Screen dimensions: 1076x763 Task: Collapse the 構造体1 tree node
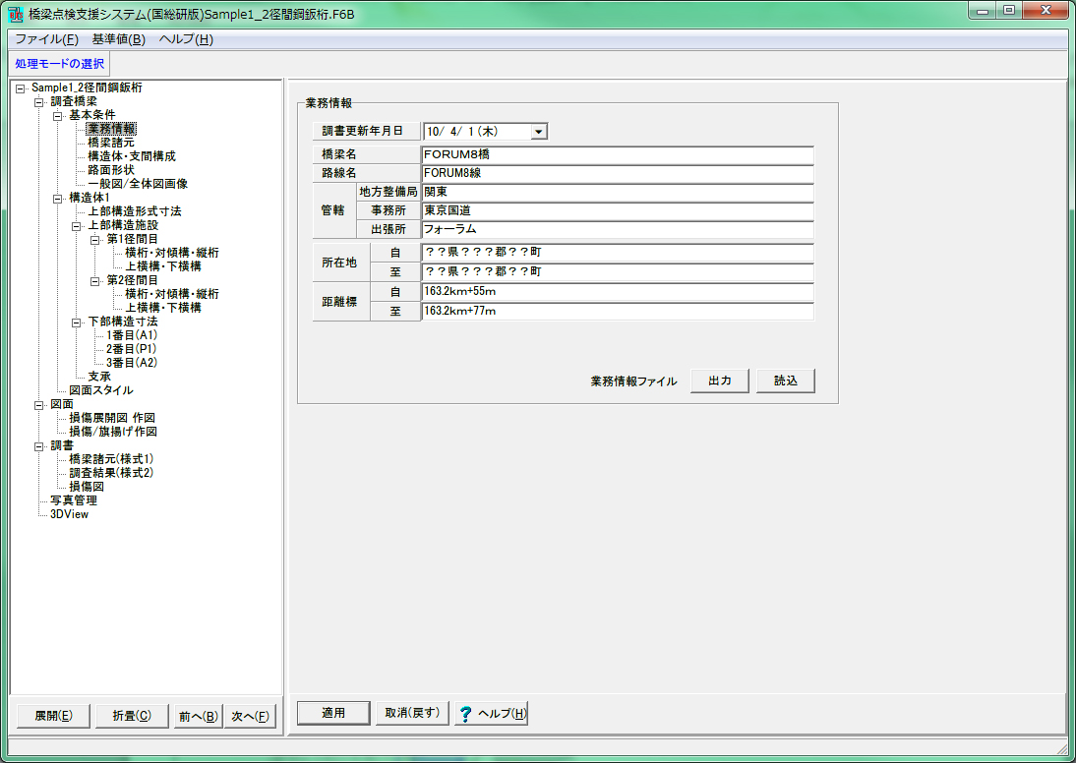pos(58,199)
